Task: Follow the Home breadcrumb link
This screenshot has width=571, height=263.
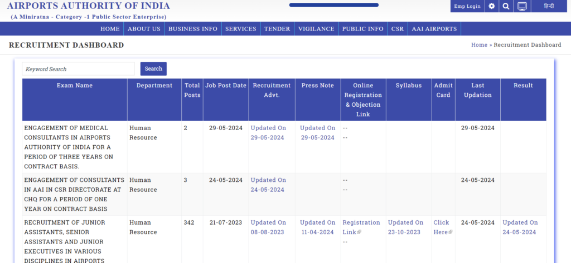Action: pos(479,45)
